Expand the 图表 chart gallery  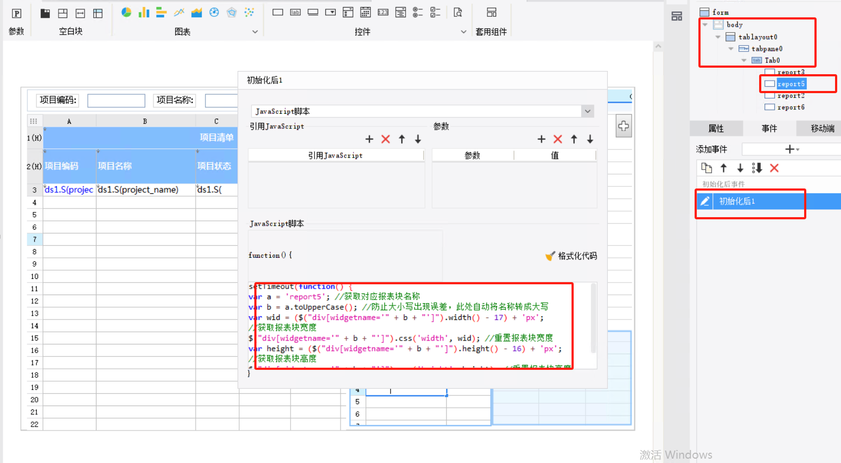click(x=255, y=32)
